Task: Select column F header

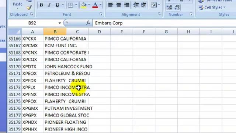Action: click(144, 32)
